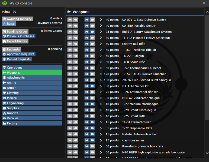Remove one Build-A-Sentry Attachment System
Image resolution: width=209 pixels, height=162 pixels.
(x=75, y=32)
